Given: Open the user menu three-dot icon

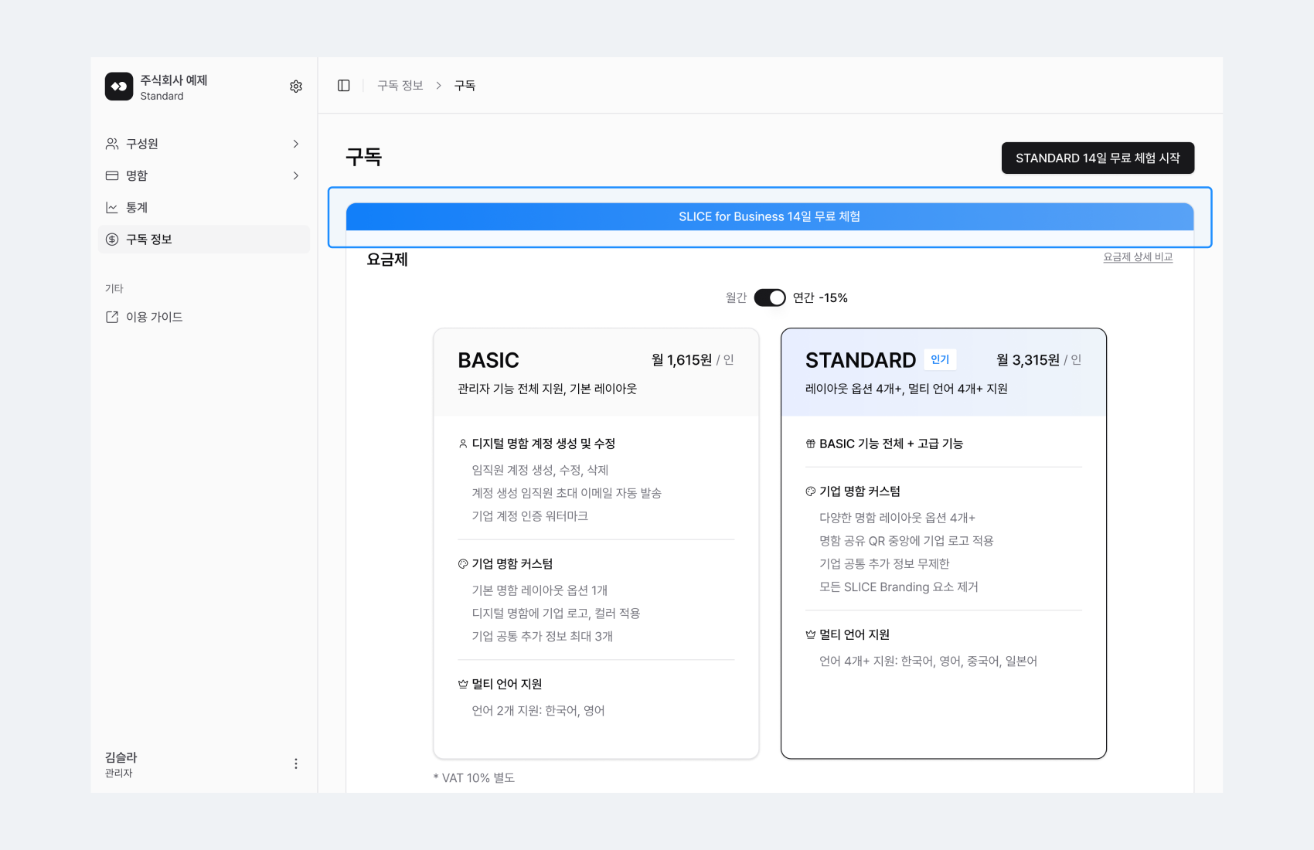Looking at the screenshot, I should [x=296, y=763].
